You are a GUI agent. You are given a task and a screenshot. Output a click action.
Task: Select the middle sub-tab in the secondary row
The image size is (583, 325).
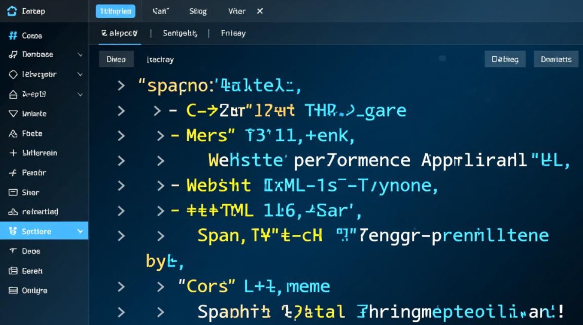coord(180,33)
